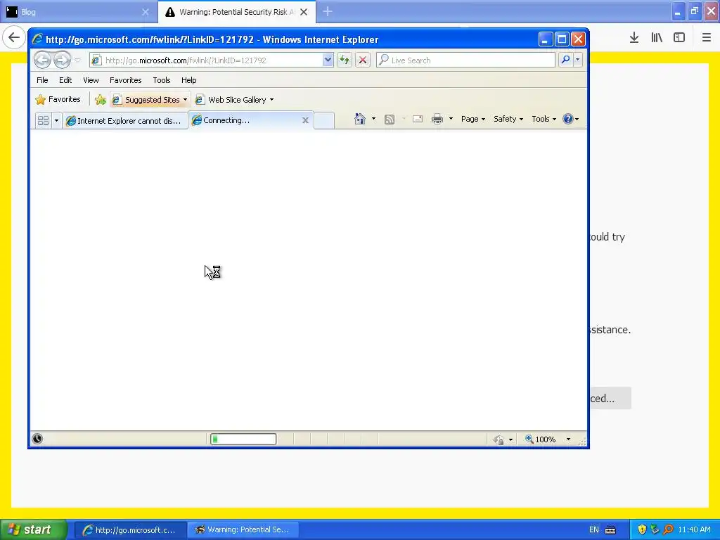This screenshot has height=540, width=720.
Task: Close the Connecting... tab
Action: [x=305, y=120]
